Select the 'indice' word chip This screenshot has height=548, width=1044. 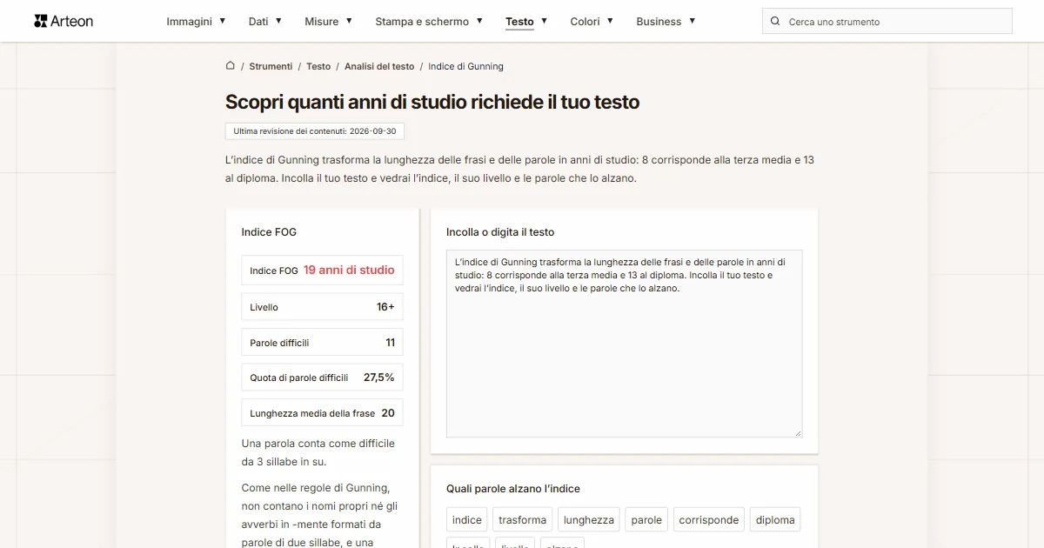[467, 520]
